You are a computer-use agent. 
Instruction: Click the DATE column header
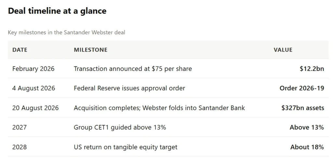coord(20,50)
